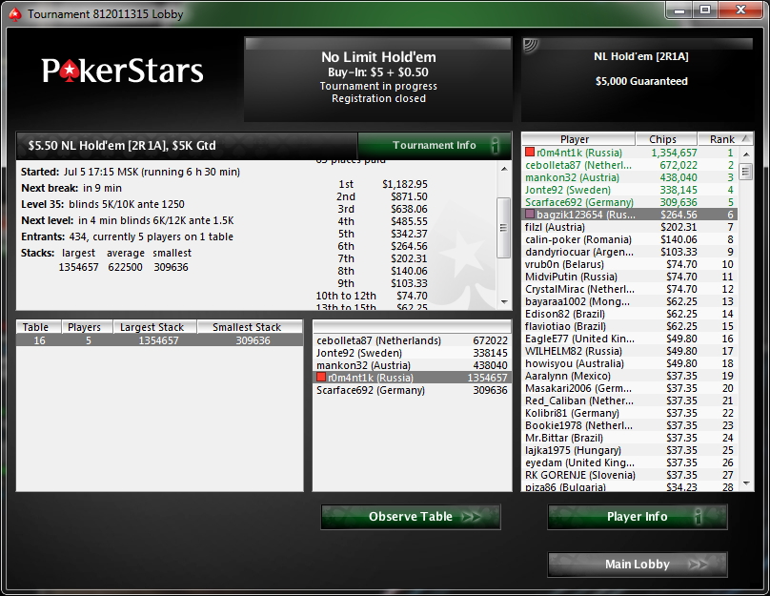Viewport: 770px width, 596px height.
Task: Select table 16 row
Action: 159,340
